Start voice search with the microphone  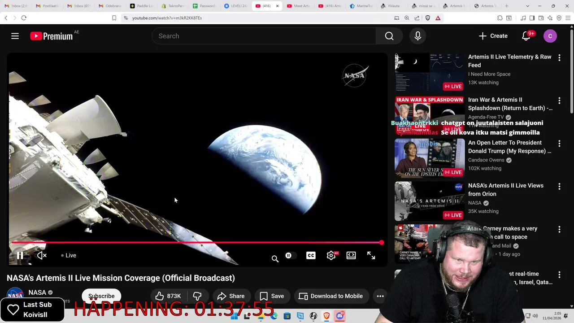coord(418,36)
